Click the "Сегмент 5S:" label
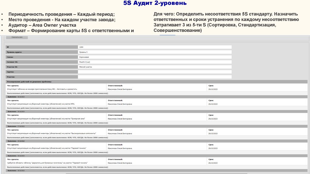310x174 pixels. coord(12,62)
